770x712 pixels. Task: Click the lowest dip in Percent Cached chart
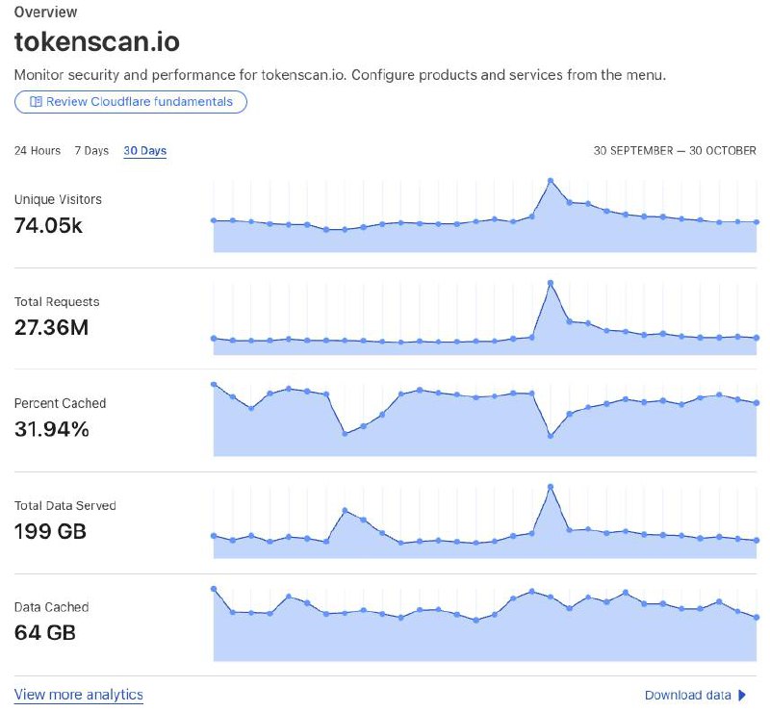point(551,436)
